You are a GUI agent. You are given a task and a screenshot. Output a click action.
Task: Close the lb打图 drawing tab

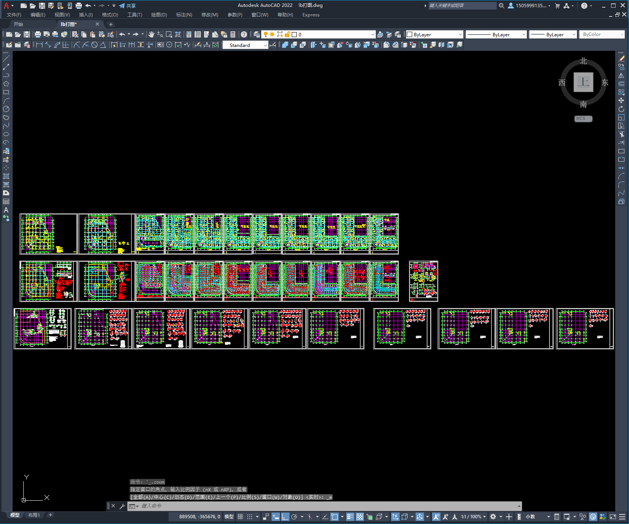point(97,24)
